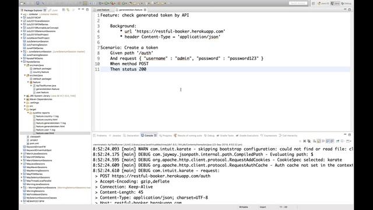
Task: Open the Package Explorer tab
Action: click(33, 10)
